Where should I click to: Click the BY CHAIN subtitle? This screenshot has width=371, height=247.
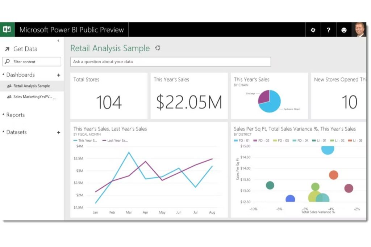point(241,85)
